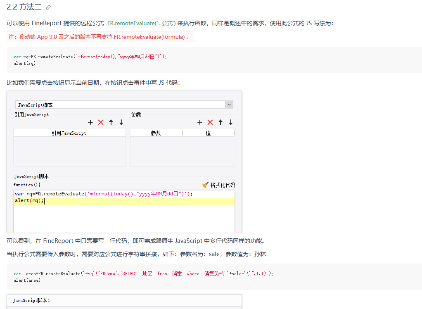The image size is (422, 309).
Task: Click the anchor link icon beside 2.2 方法二
Action: 48,7
